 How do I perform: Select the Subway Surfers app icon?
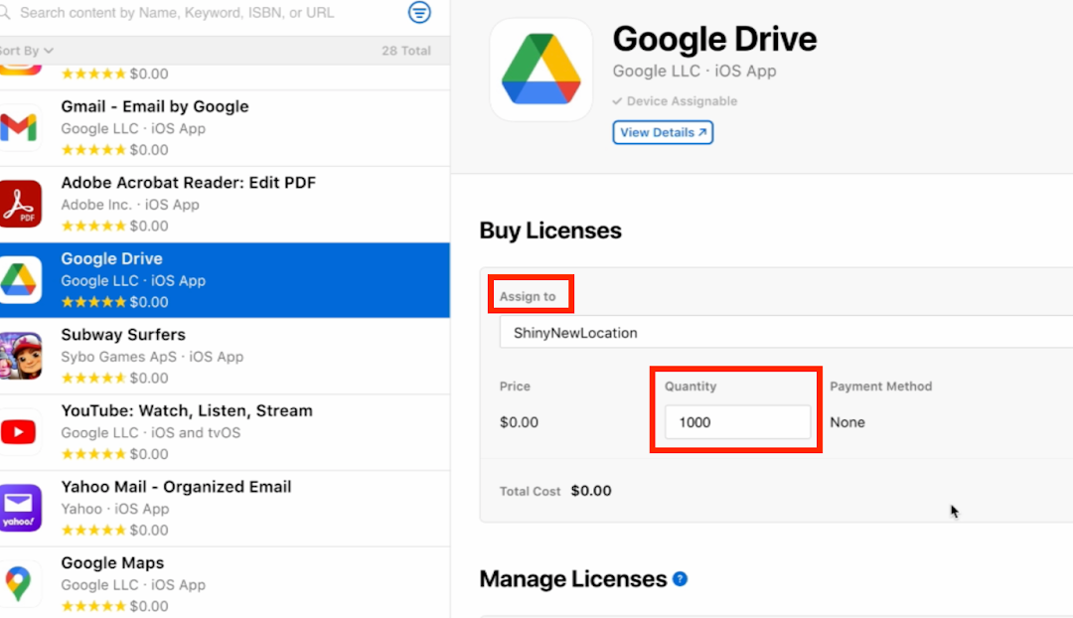(20, 355)
